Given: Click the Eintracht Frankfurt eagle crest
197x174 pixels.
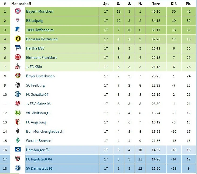Looking at the screenshot, I should [x=18, y=57].
